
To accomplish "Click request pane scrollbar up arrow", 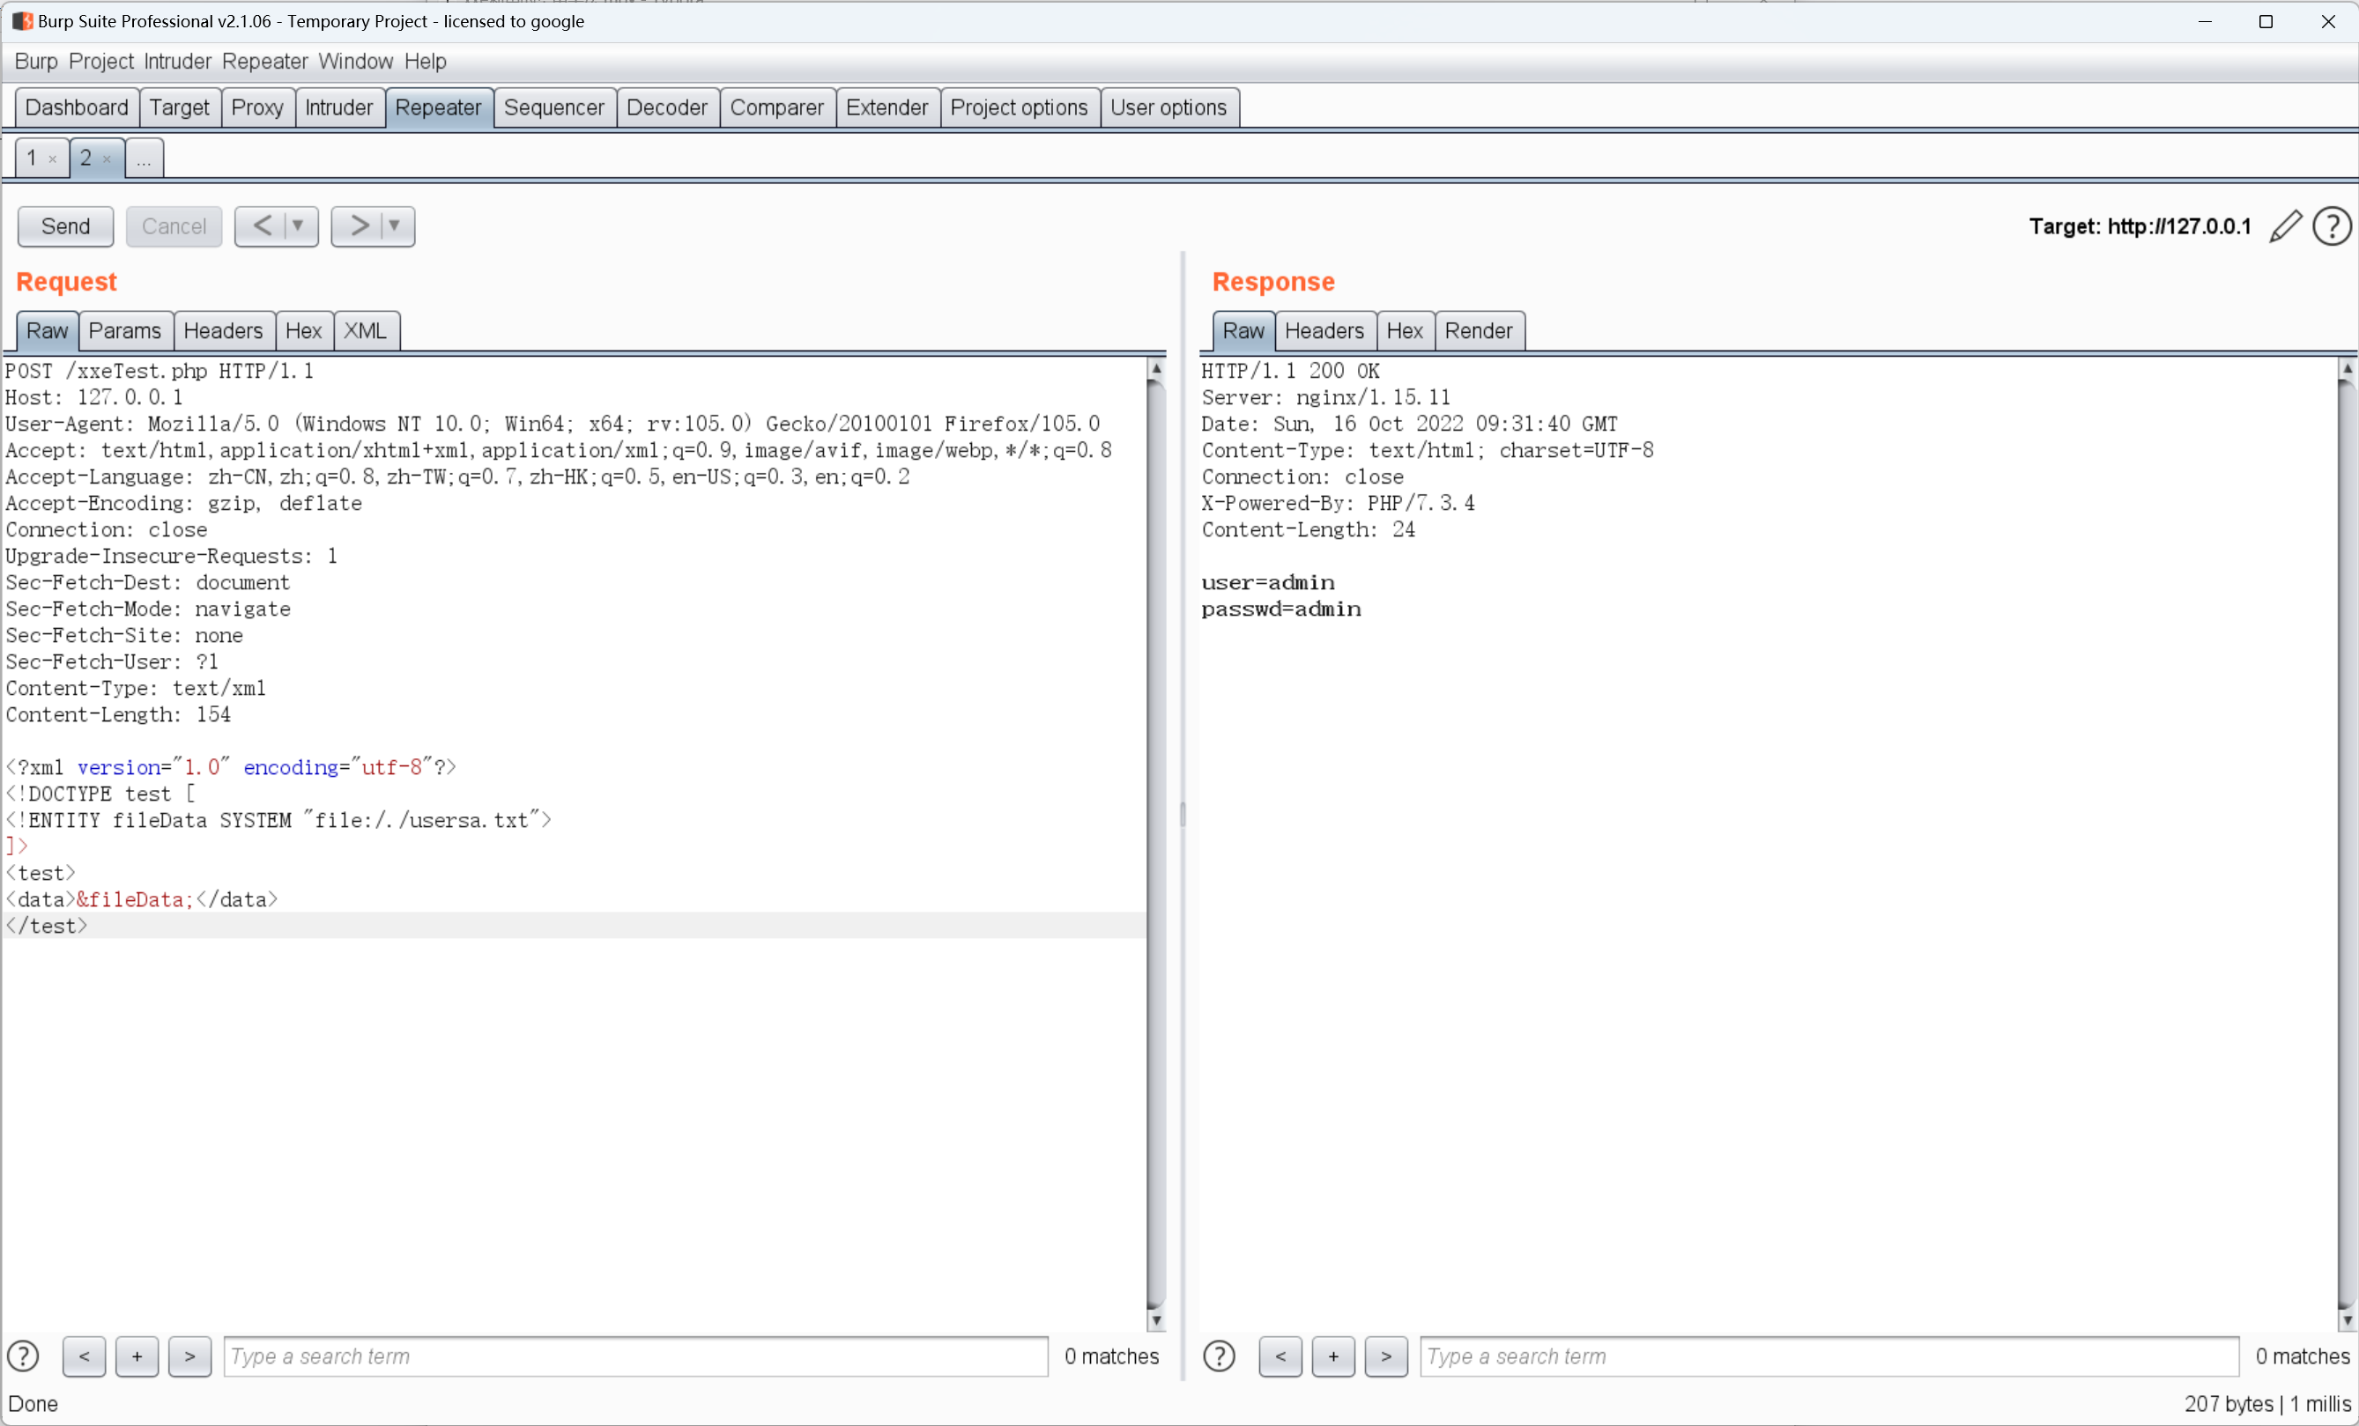I will coord(1156,368).
